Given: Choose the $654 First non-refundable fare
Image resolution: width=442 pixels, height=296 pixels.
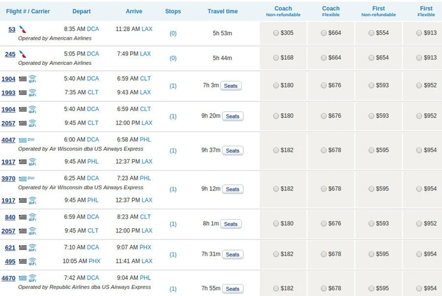Looking at the screenshot, I should coord(371,58).
